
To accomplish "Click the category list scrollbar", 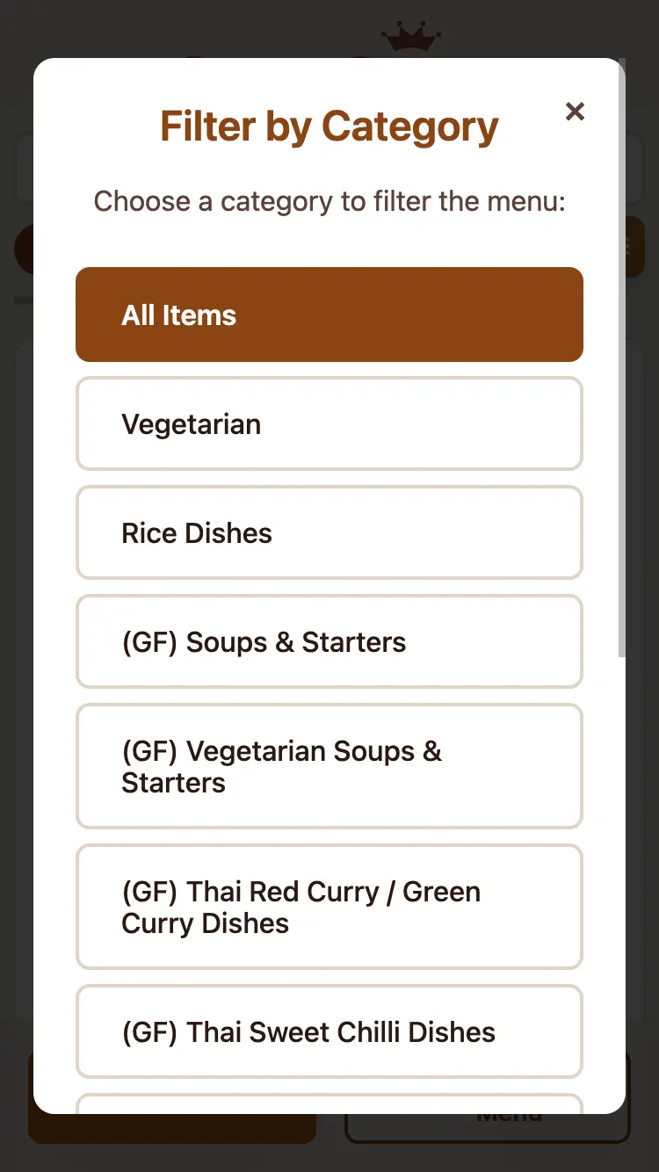I will coord(622,351).
